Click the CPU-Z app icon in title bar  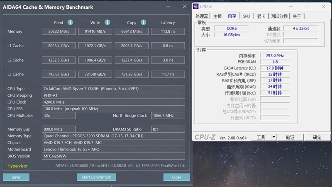point(195,6)
